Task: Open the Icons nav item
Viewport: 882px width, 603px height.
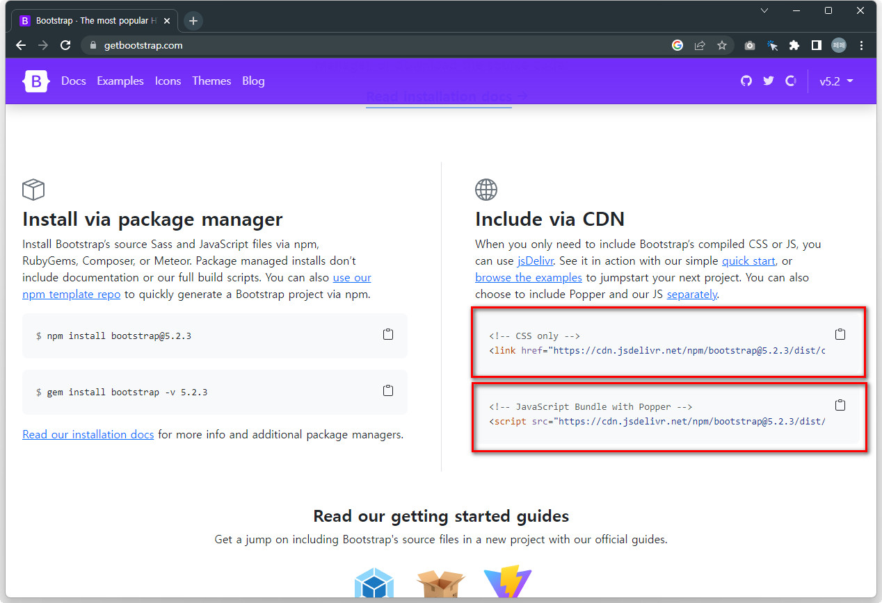Action: (168, 81)
